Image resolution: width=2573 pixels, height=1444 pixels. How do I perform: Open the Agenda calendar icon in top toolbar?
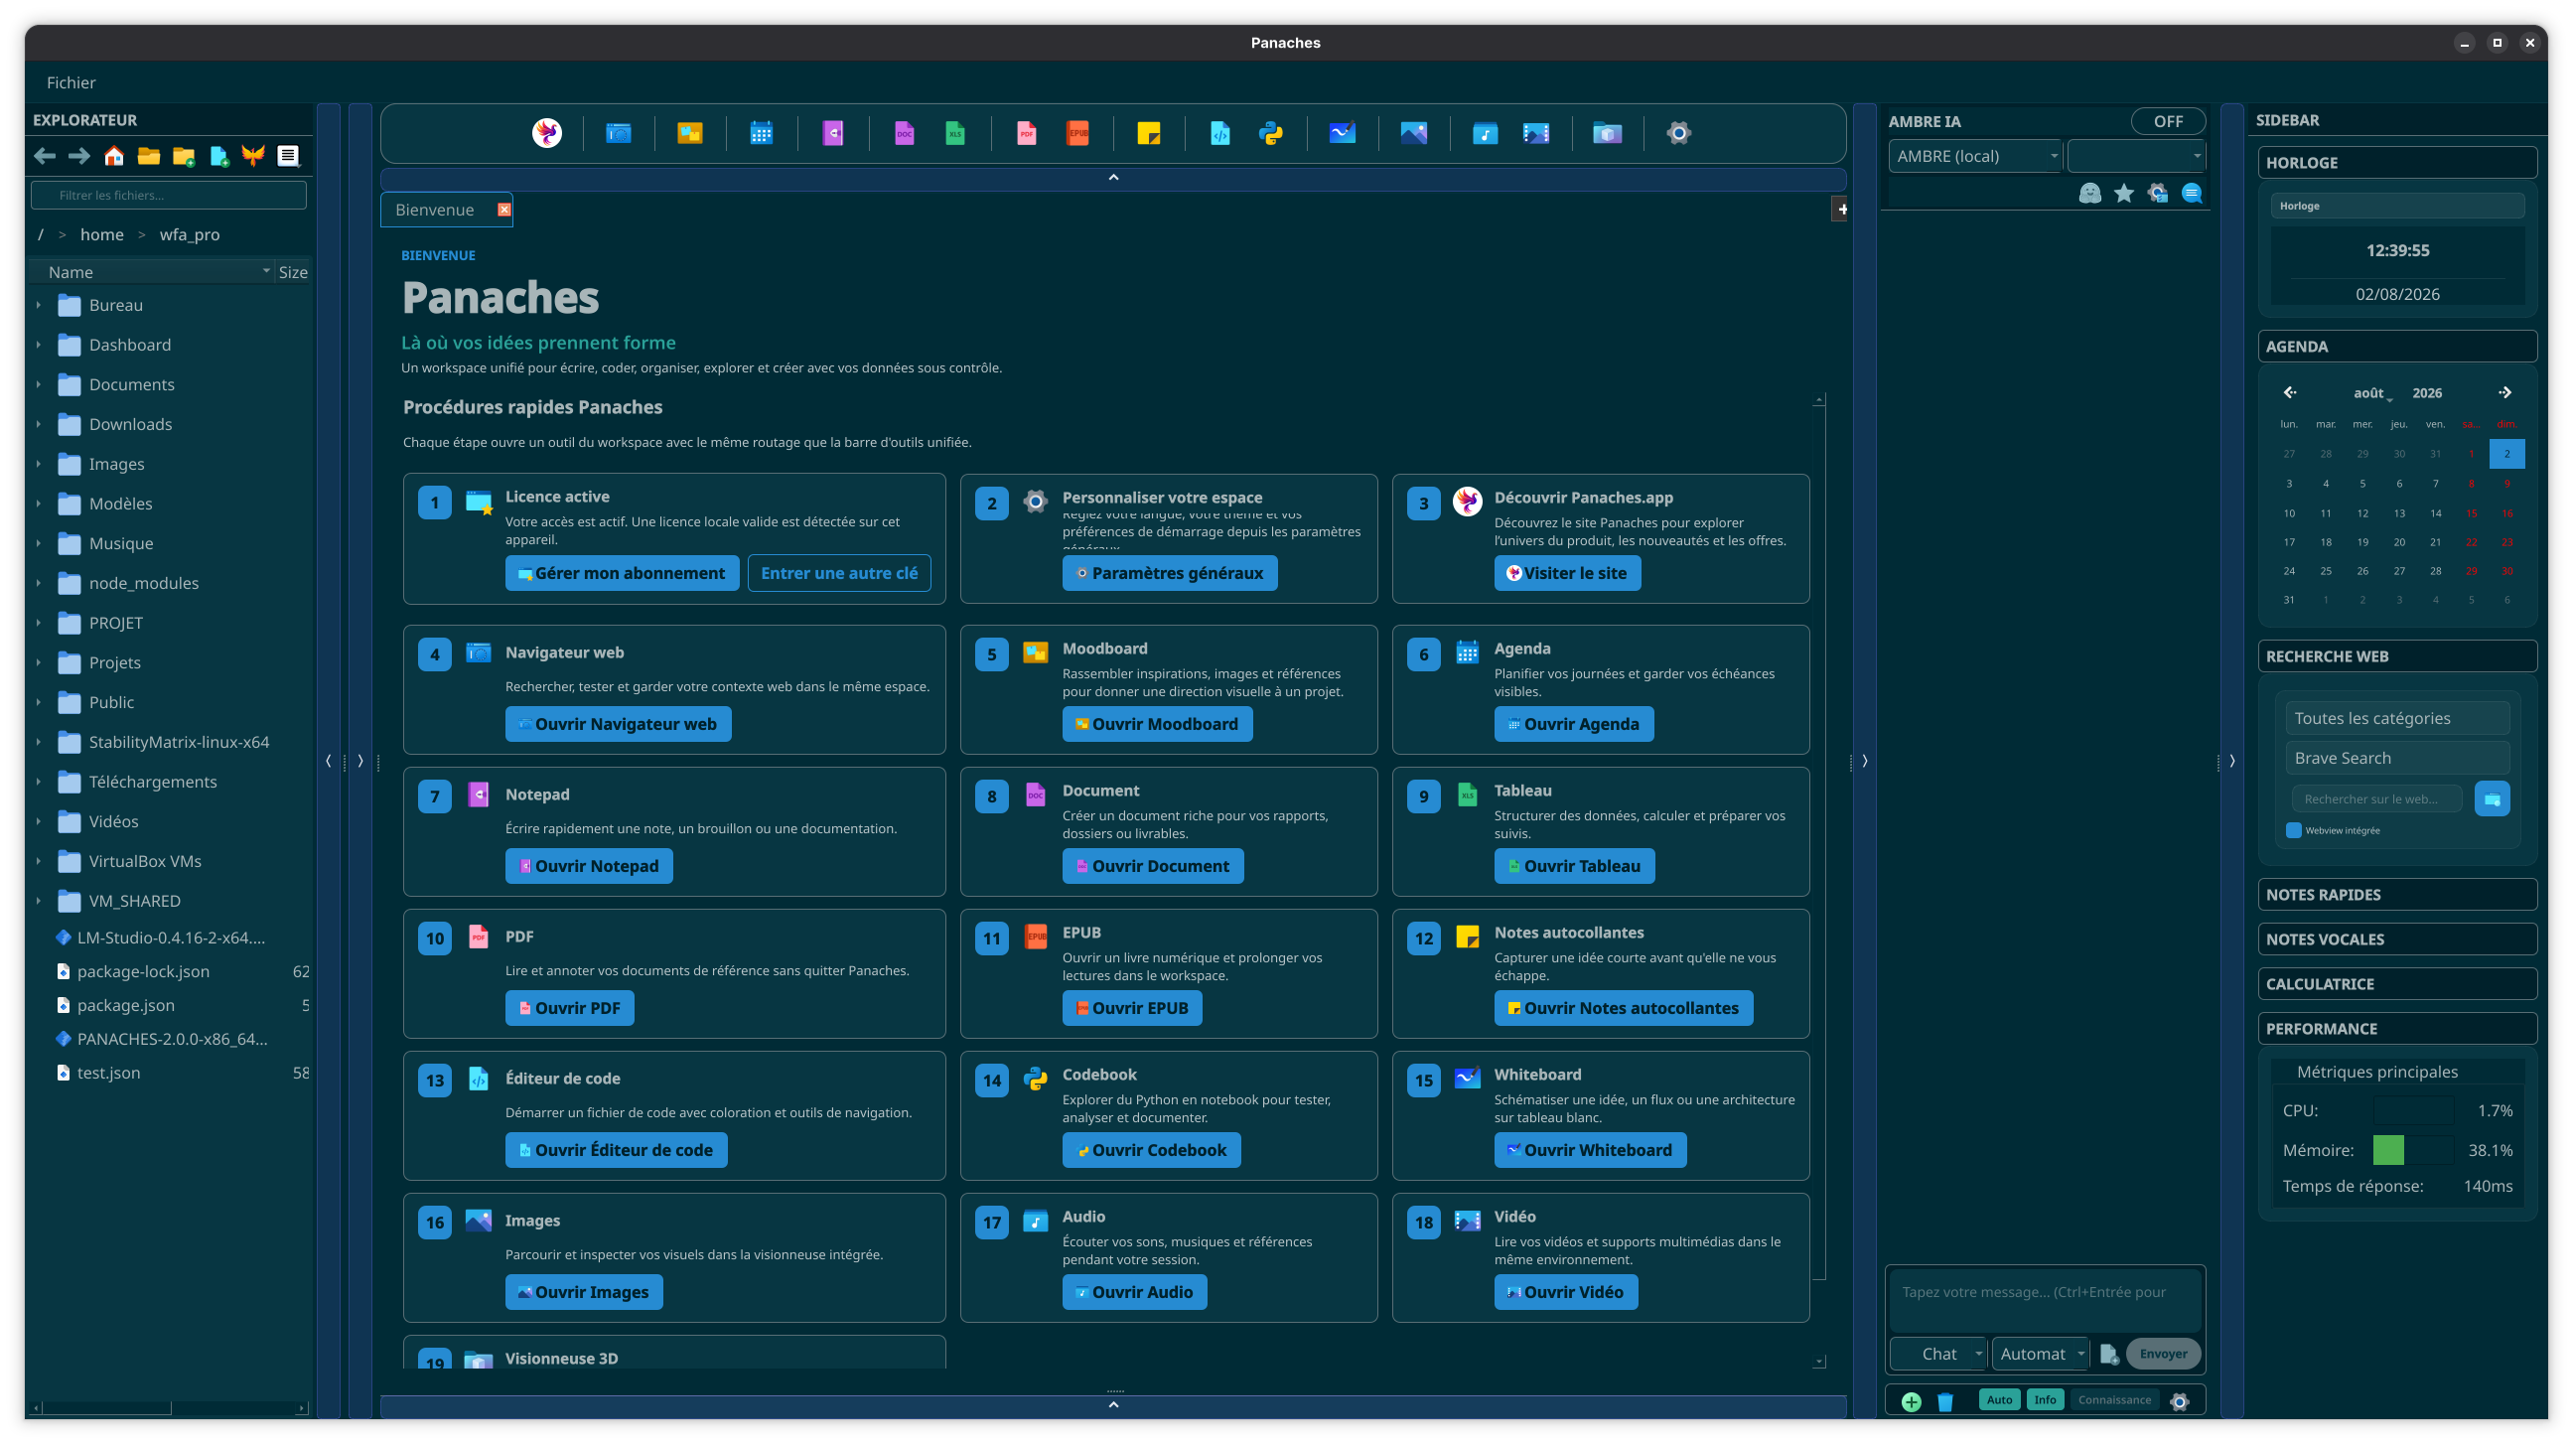click(x=761, y=133)
